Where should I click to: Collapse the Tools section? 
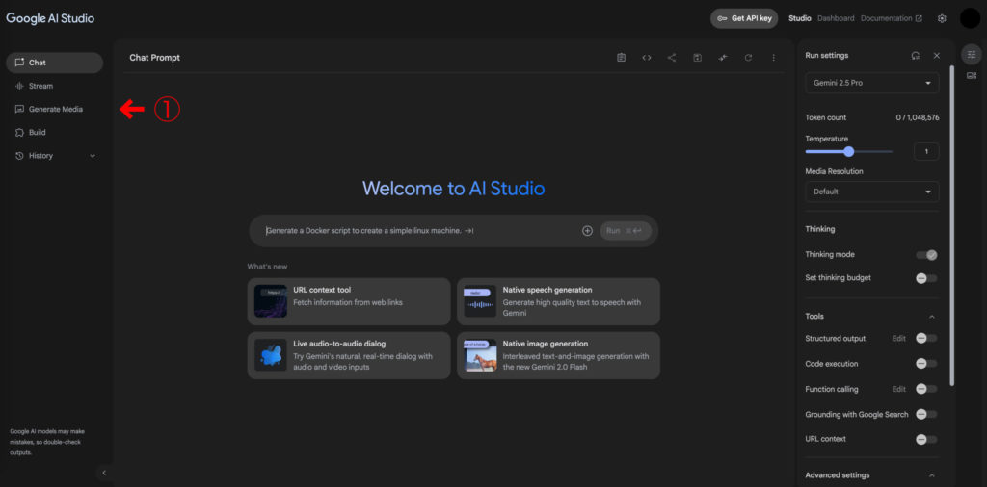pyautogui.click(x=932, y=316)
